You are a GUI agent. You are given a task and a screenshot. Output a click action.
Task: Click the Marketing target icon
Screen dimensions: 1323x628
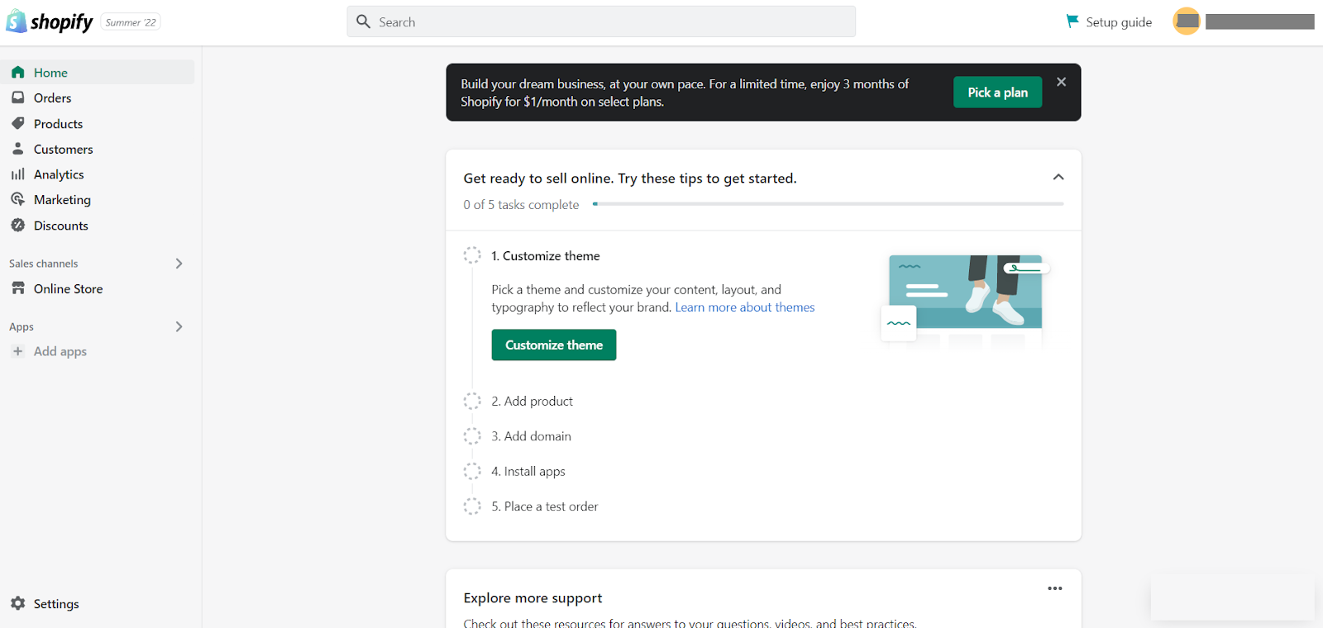click(18, 200)
